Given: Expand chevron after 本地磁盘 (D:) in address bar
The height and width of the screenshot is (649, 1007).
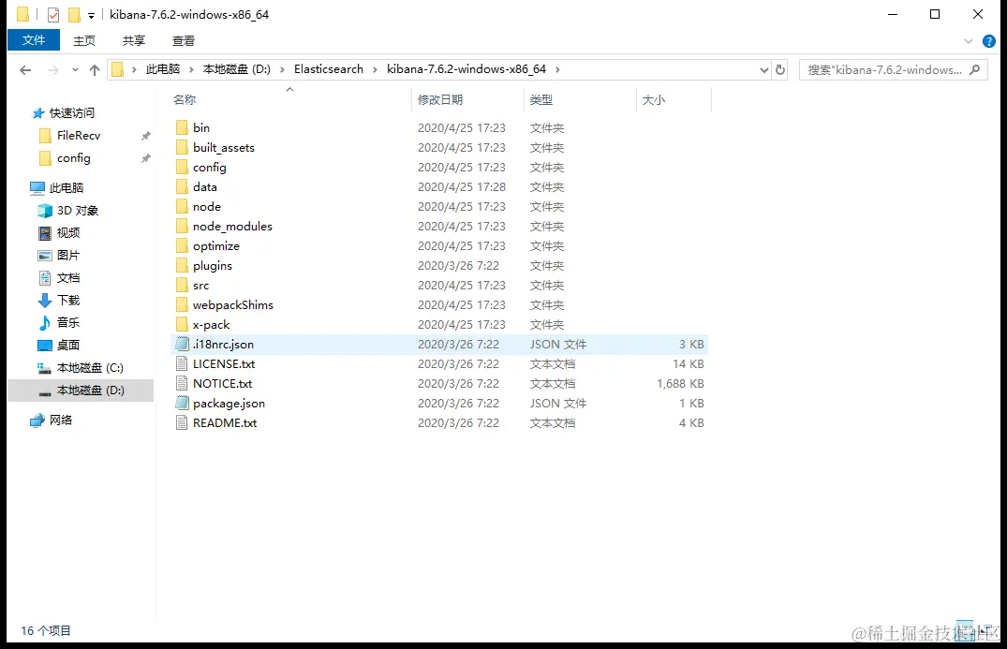Looking at the screenshot, I should click(x=282, y=69).
